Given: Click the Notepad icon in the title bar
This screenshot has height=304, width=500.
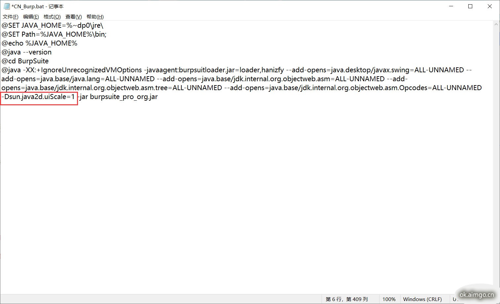Looking at the screenshot, I should [x=7, y=6].
